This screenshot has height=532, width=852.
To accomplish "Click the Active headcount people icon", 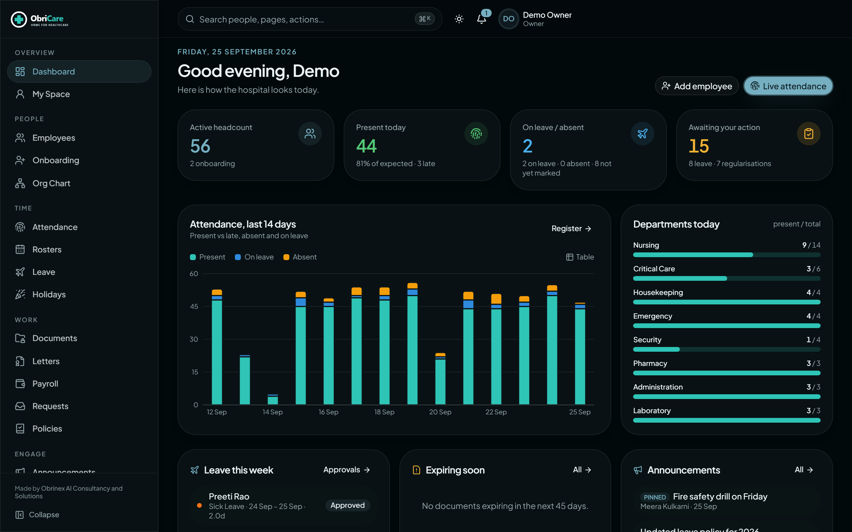I will [x=310, y=134].
